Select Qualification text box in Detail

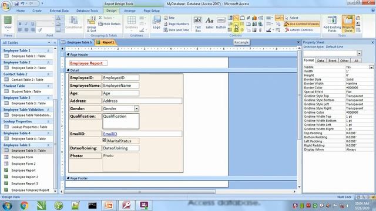pyautogui.click(x=121, y=121)
